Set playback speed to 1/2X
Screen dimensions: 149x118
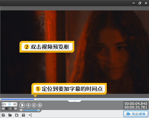click(x=4, y=104)
